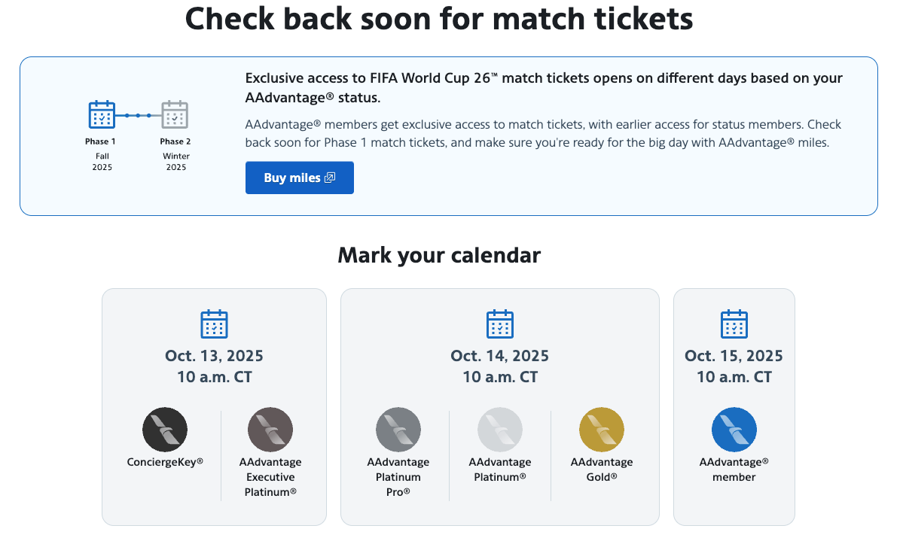Image resolution: width=903 pixels, height=544 pixels.
Task: Click the Oct. 15, 2025 date text
Action: click(734, 356)
